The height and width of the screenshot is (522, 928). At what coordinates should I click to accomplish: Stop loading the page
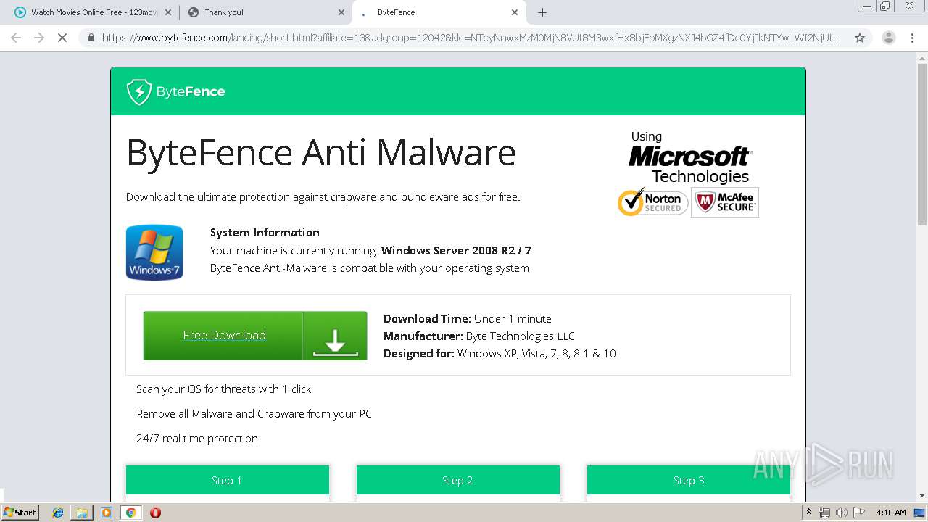click(62, 38)
